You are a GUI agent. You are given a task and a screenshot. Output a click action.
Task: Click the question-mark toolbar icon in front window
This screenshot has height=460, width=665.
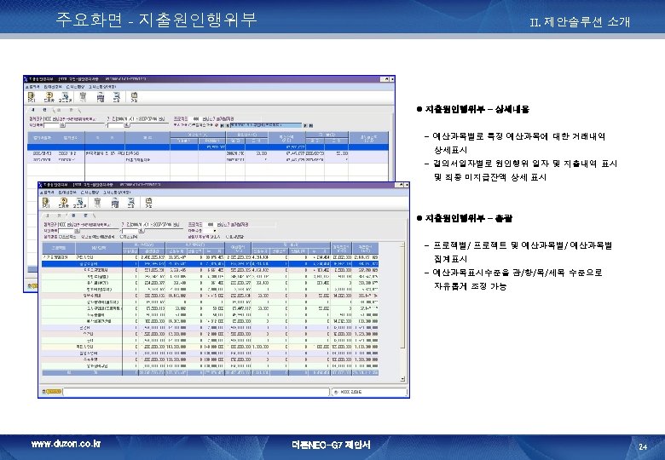[64, 203]
